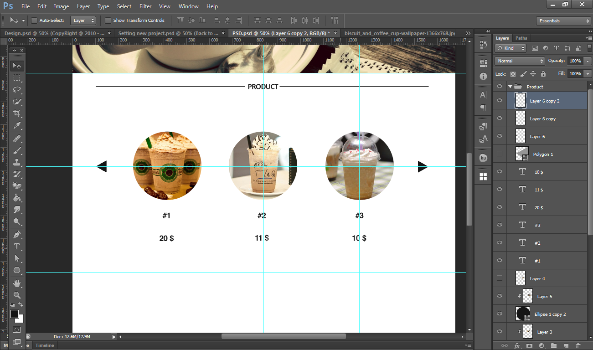
Task: Select the Move tool
Action: [17, 66]
